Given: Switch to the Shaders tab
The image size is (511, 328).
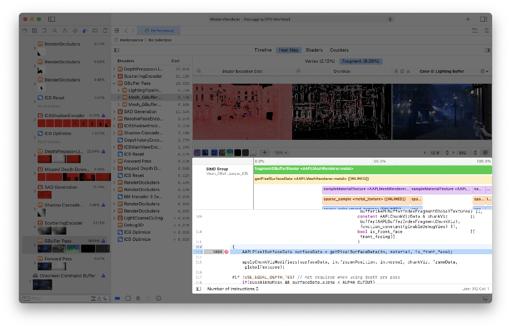Looking at the screenshot, I should [x=314, y=49].
